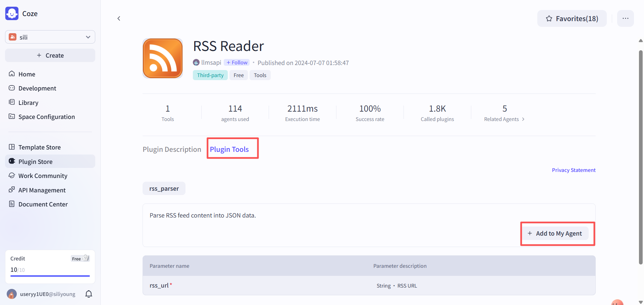This screenshot has width=644, height=305.
Task: Click the Plugin Store icon
Action: [x=12, y=161]
